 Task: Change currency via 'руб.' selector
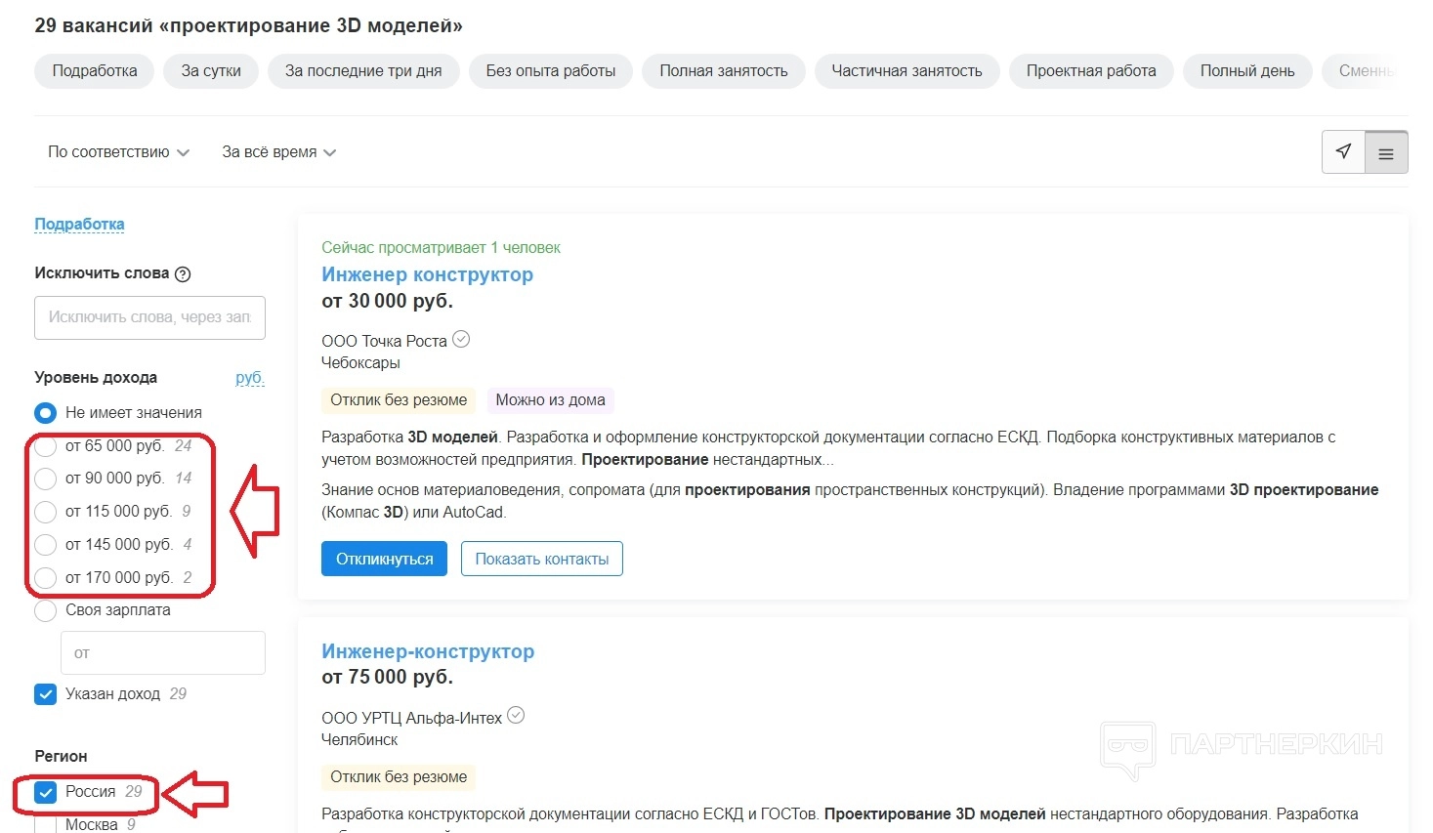pyautogui.click(x=249, y=378)
